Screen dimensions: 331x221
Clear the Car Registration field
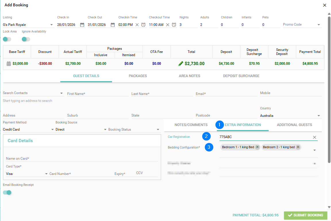[x=315, y=137]
